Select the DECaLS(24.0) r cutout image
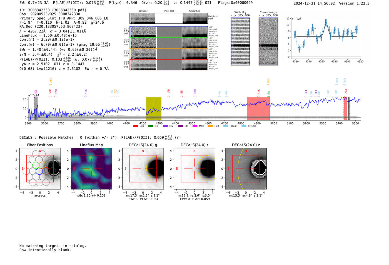The image size is (389, 265). (x=194, y=169)
